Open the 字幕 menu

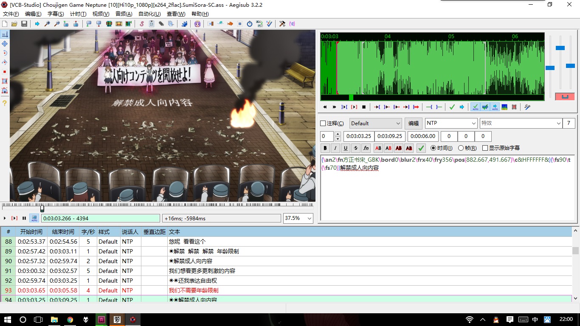(x=56, y=14)
